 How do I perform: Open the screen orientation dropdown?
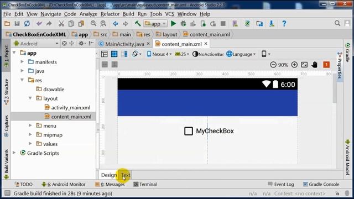137,54
